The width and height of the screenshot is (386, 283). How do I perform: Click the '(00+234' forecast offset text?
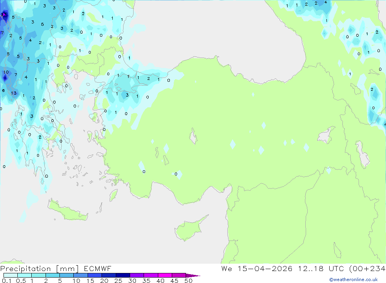(x=367, y=268)
